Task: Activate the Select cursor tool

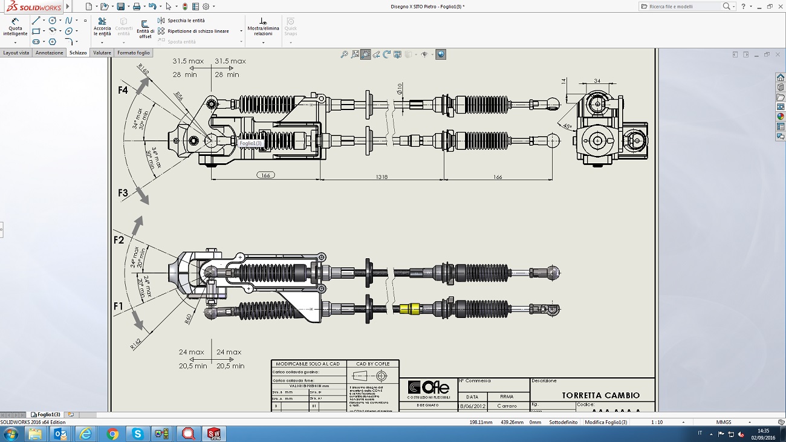Action: pos(169,7)
